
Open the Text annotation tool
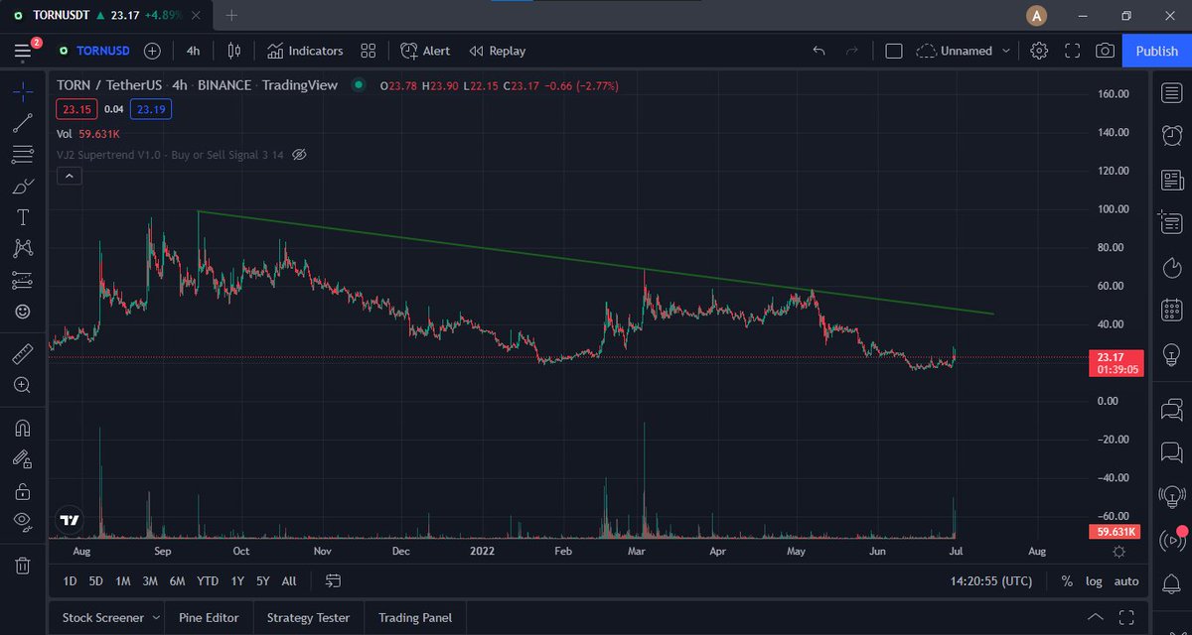[x=22, y=217]
